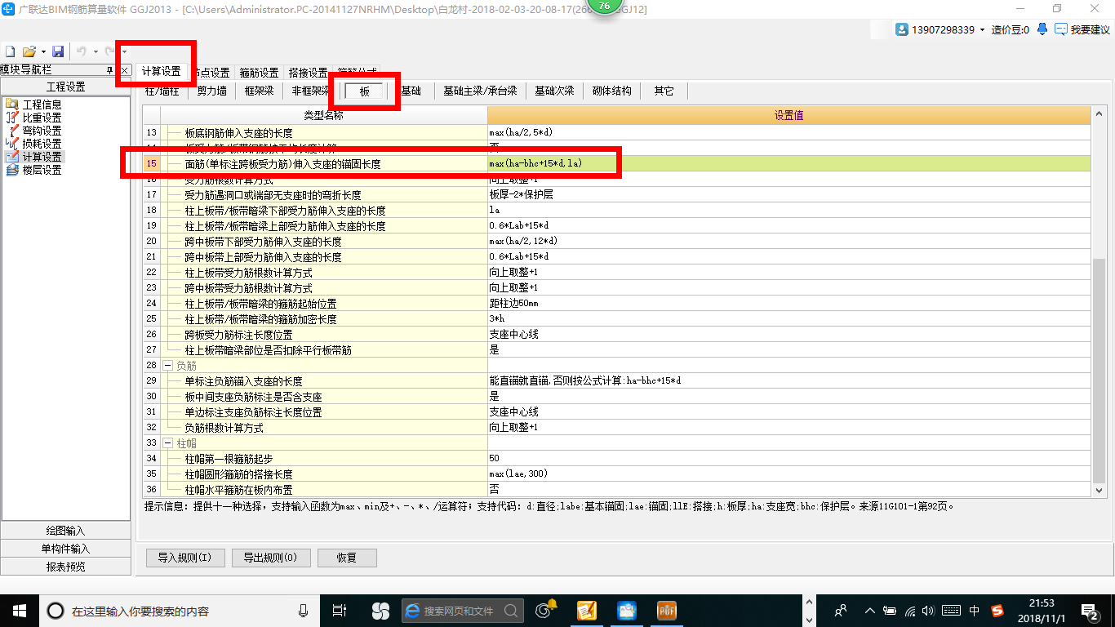Create a new project file
The width and height of the screenshot is (1115, 627).
[10, 51]
